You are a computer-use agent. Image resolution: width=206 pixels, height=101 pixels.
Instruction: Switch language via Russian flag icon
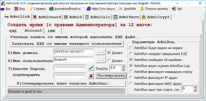click(x=2, y=9)
